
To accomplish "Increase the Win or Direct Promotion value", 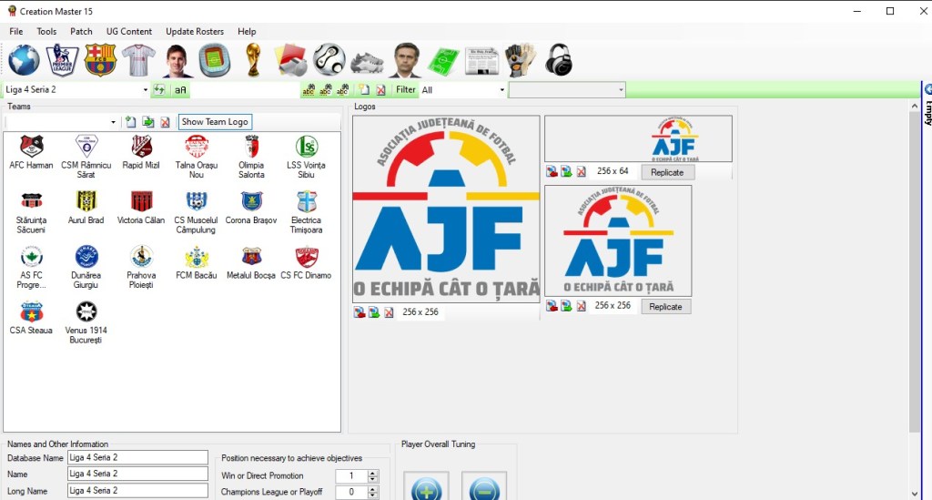I will coord(373,473).
